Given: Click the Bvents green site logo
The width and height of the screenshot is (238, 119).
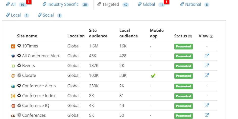Looking at the screenshot, I should point(13,66).
